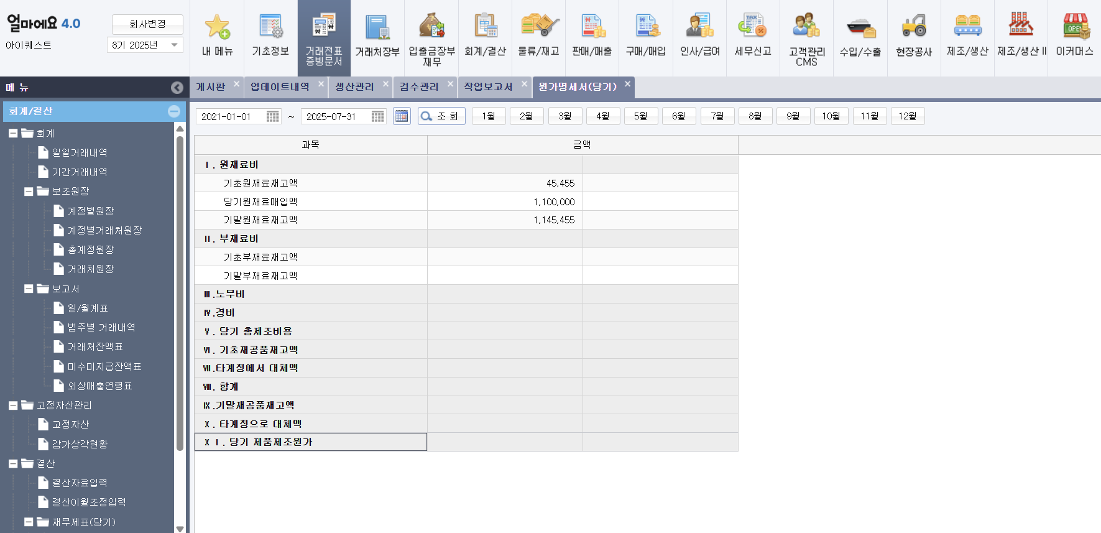Image resolution: width=1101 pixels, height=533 pixels.
Task: Select the 기초원재료재고액 row
Action: [x=466, y=183]
